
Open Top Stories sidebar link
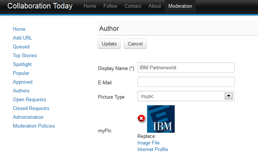pyautogui.click(x=25, y=56)
